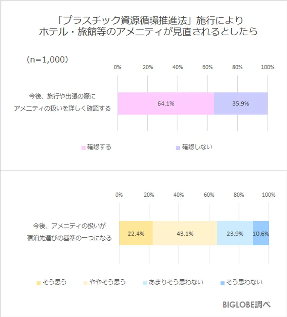
Task: Select the 43.1% pale yellow bar segment
Action: point(185,233)
